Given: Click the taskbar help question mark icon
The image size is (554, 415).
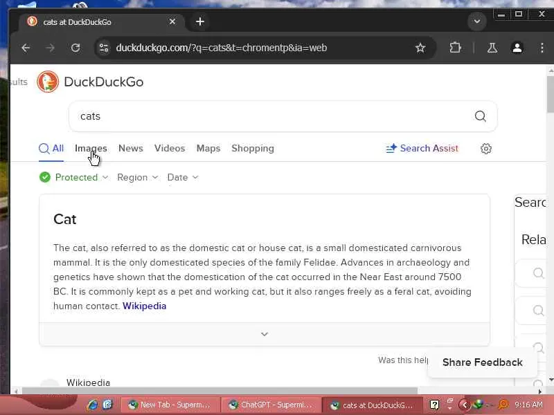Looking at the screenshot, I should [x=434, y=405].
